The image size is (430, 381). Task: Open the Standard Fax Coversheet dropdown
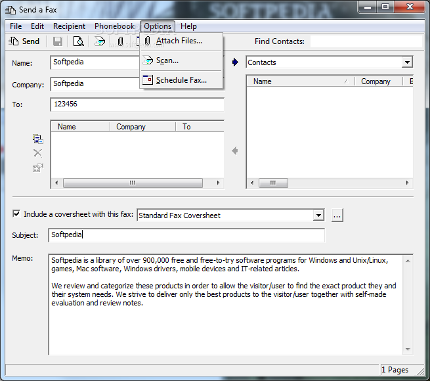coord(318,215)
